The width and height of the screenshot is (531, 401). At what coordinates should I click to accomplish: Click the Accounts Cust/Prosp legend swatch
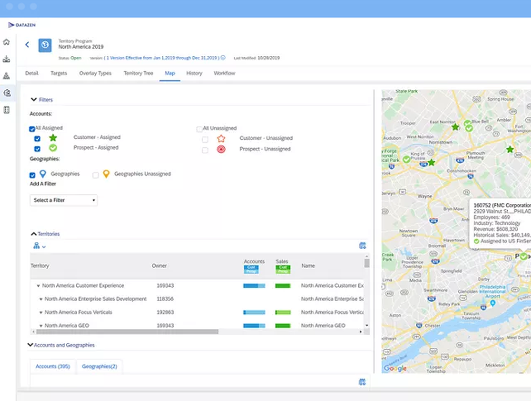pos(251,269)
